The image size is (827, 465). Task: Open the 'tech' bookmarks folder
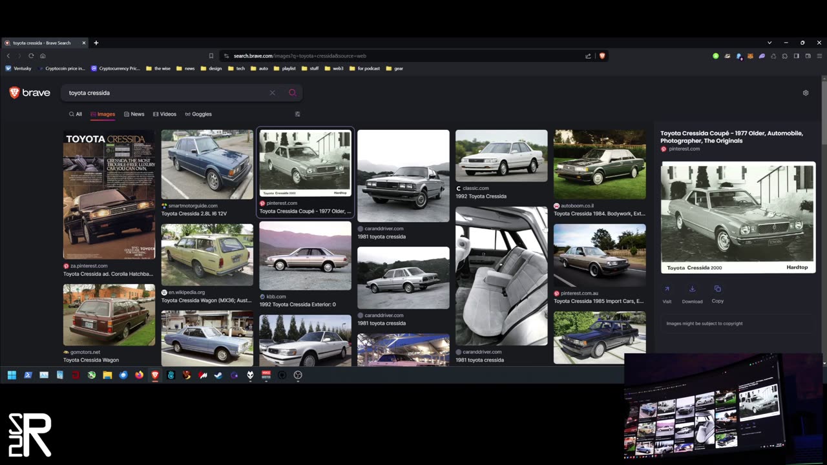(x=236, y=68)
